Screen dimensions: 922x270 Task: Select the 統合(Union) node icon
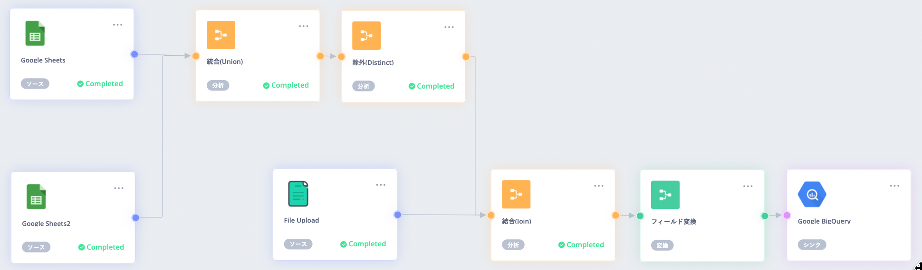[x=221, y=35]
